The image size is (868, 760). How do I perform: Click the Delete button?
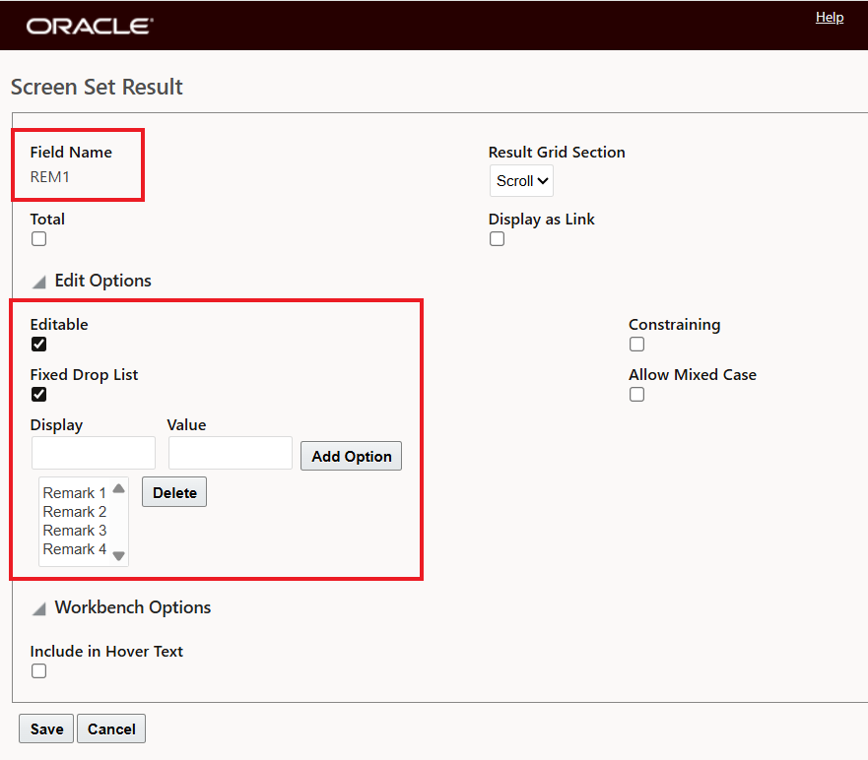(174, 491)
